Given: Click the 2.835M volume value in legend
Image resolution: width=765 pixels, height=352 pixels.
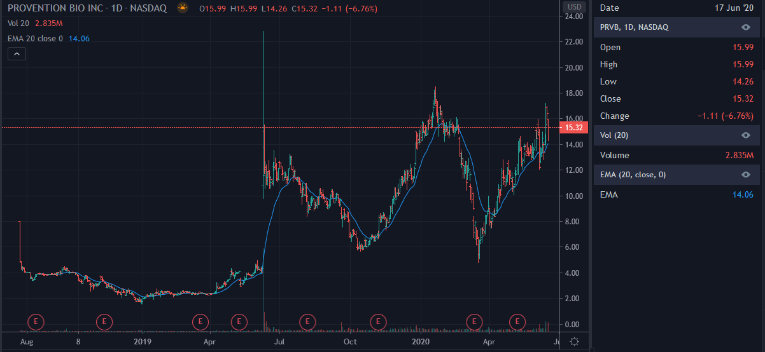Looking at the screenshot, I should [x=48, y=23].
